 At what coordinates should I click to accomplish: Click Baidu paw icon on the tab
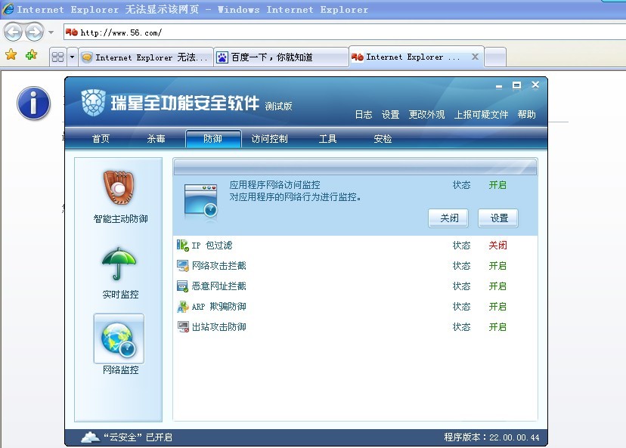[222, 57]
